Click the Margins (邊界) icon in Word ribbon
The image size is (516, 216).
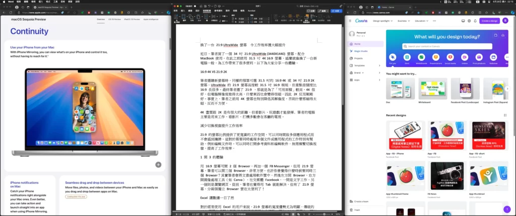tap(183, 17)
